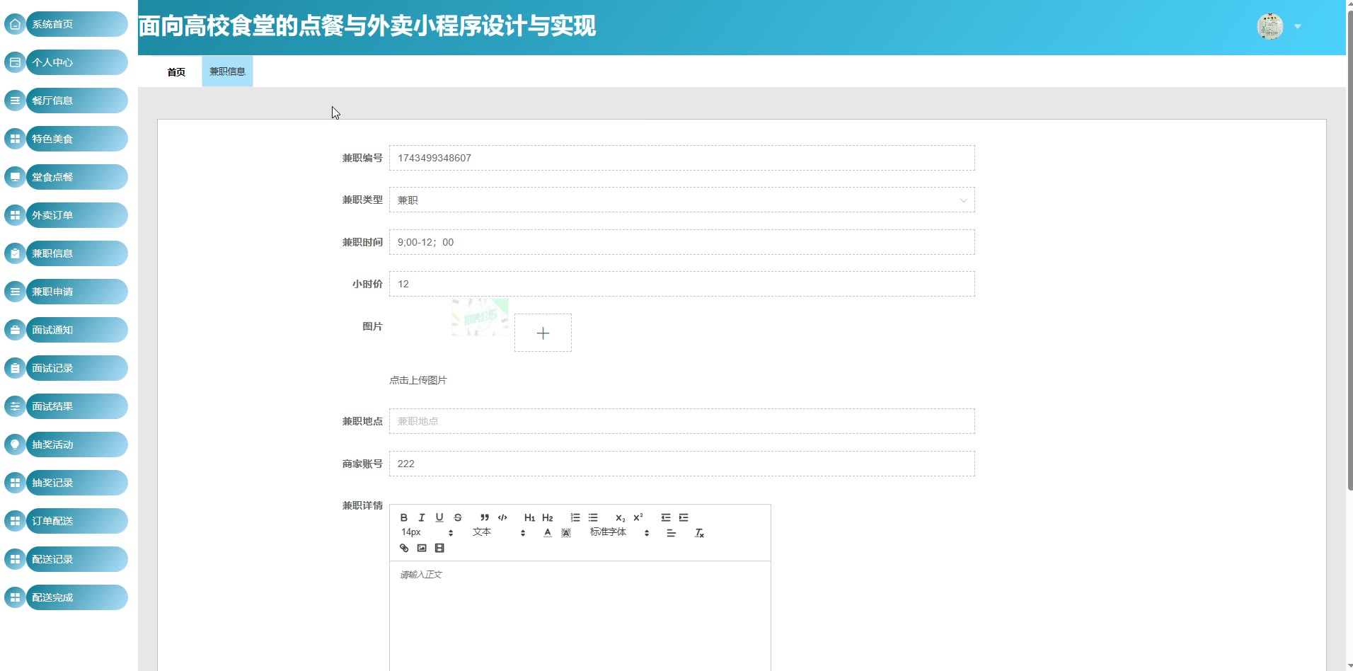Switch to the 首页 tab
1353x671 pixels.
(x=176, y=71)
